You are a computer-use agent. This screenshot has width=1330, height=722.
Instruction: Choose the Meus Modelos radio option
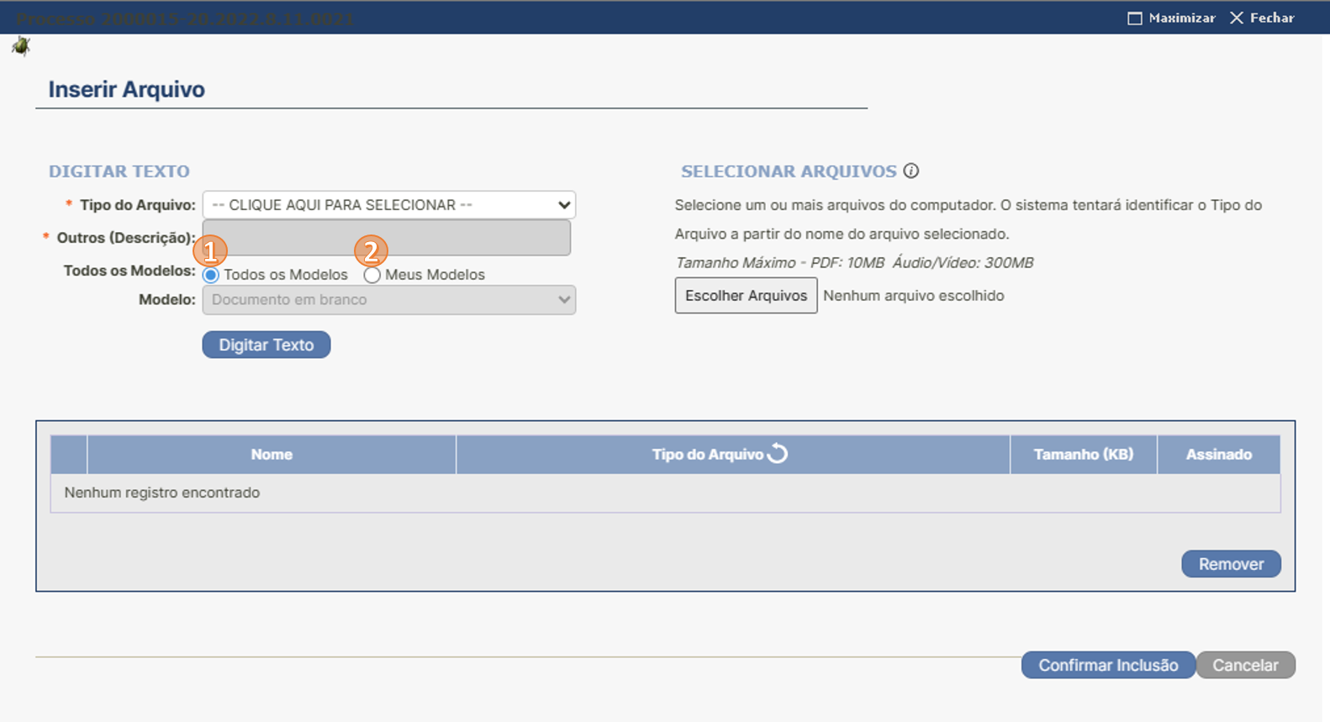pyautogui.click(x=372, y=276)
